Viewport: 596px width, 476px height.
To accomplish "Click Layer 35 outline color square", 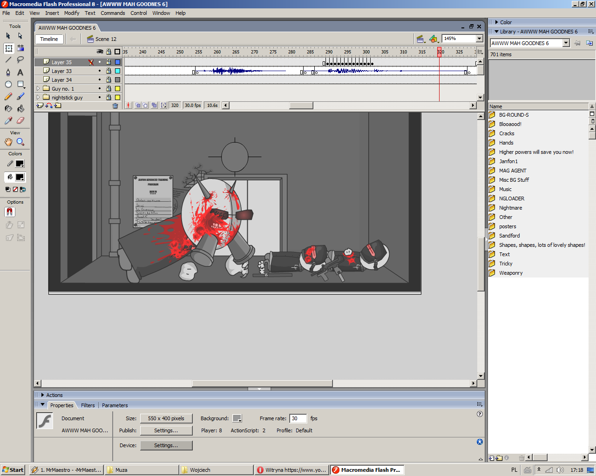I will click(x=118, y=62).
